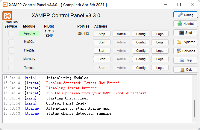Toggle FileZilla service checkbox
The height and width of the screenshot is (130, 200).
[x=11, y=51]
